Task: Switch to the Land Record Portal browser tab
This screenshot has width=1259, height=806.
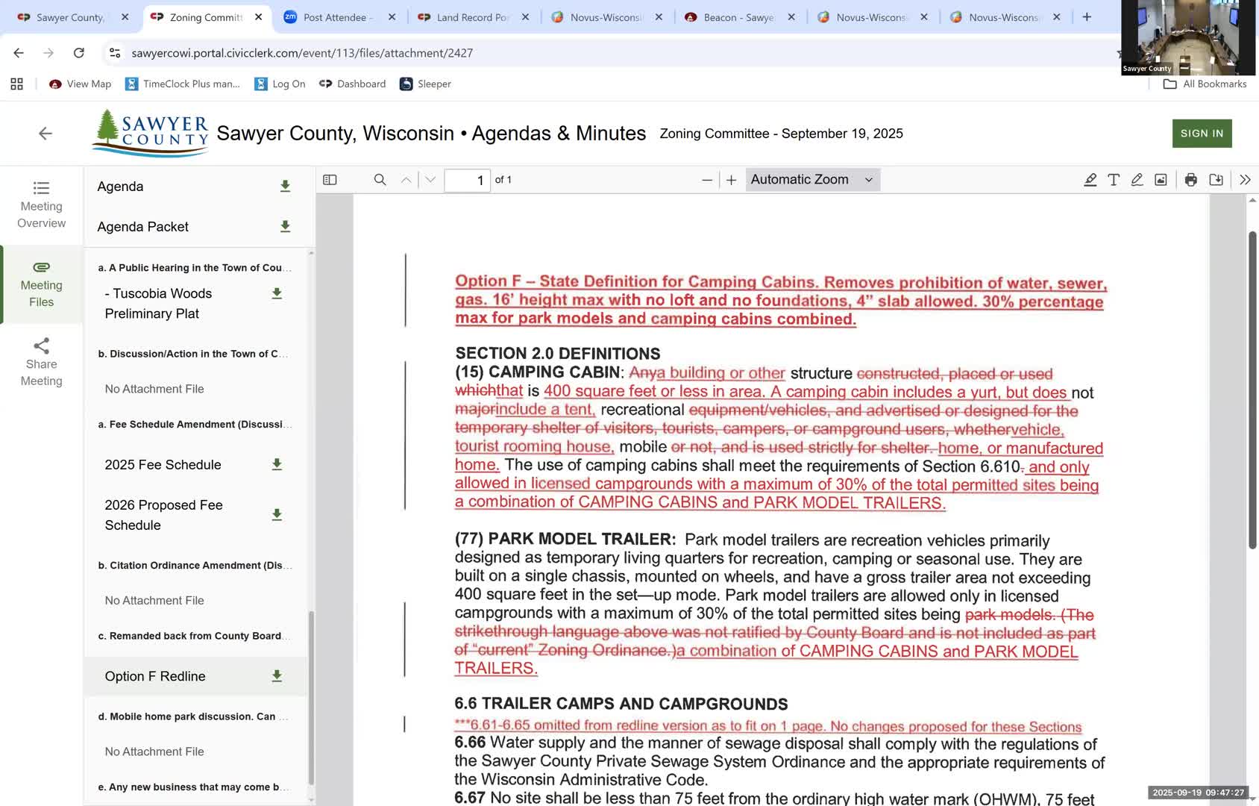Action: 473,17
